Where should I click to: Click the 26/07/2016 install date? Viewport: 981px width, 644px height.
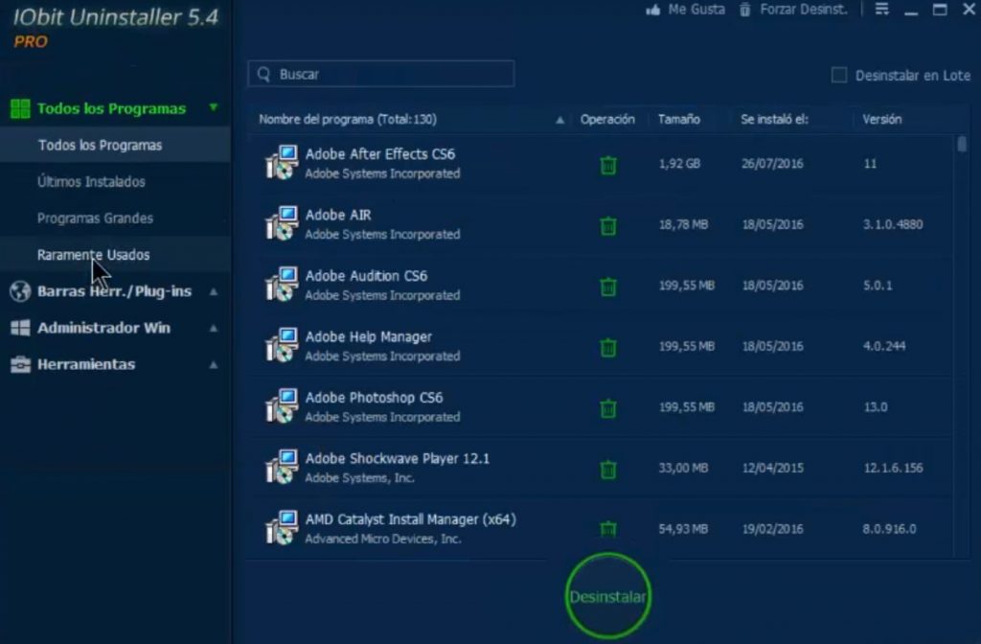(772, 164)
